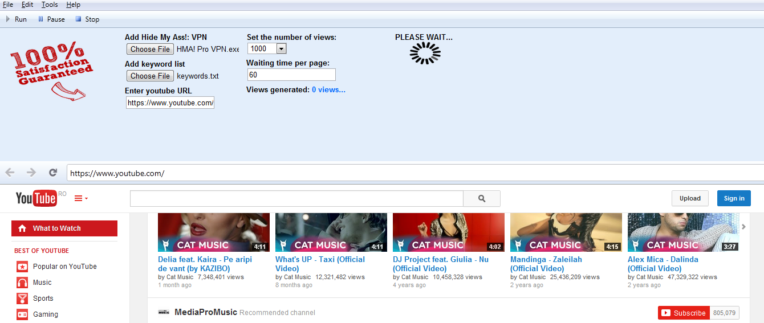764x323 pixels.
Task: Subscribe to MediaProMusic channel
Action: [x=684, y=313]
